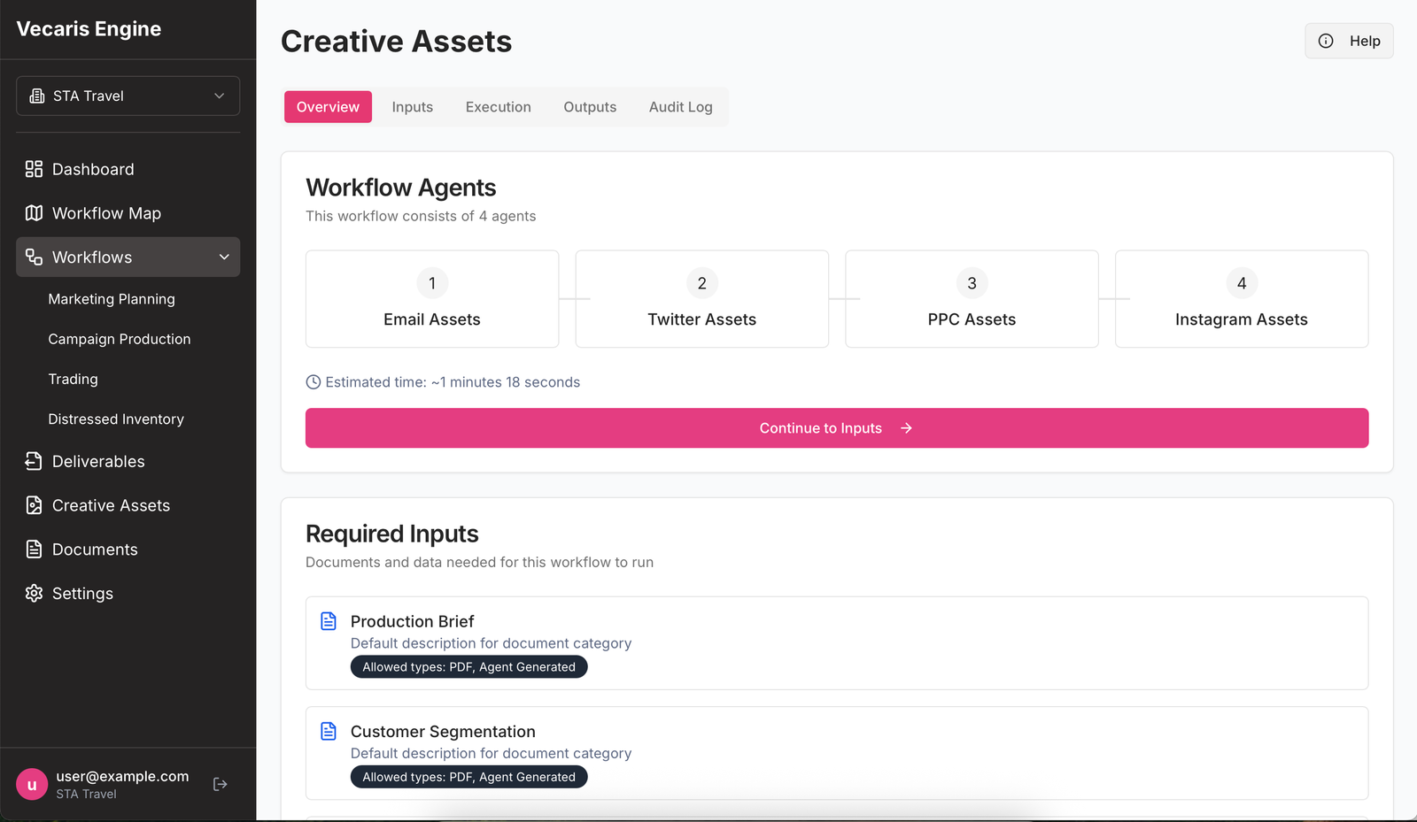Select the Twitter Assets agent card

(701, 299)
